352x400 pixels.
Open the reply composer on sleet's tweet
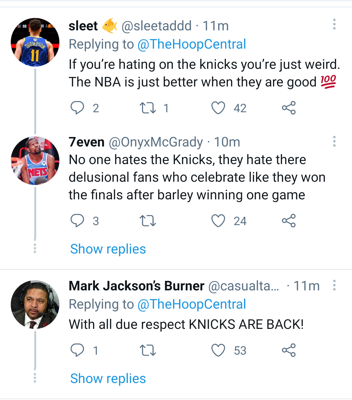pos(77,107)
